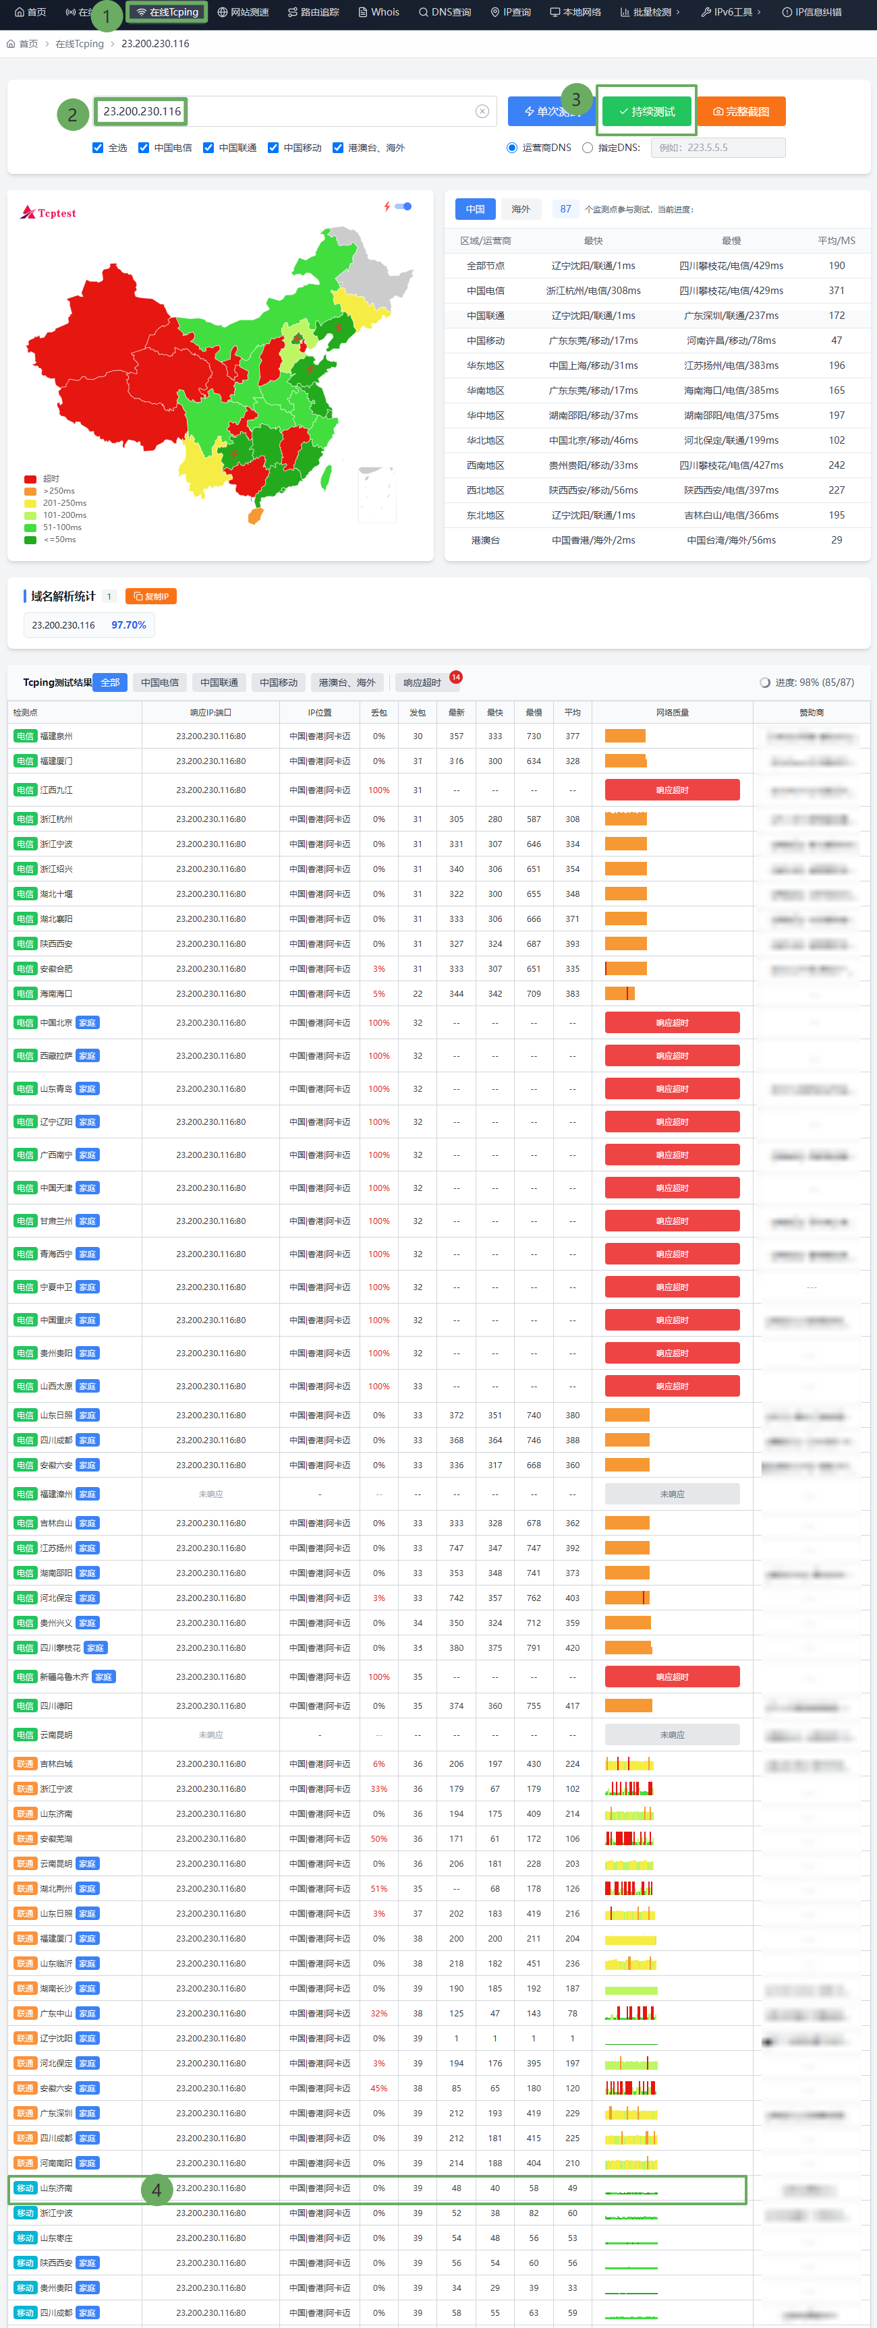Expand the IPv6工具 dropdown menu
The image size is (877, 2328).
(731, 11)
